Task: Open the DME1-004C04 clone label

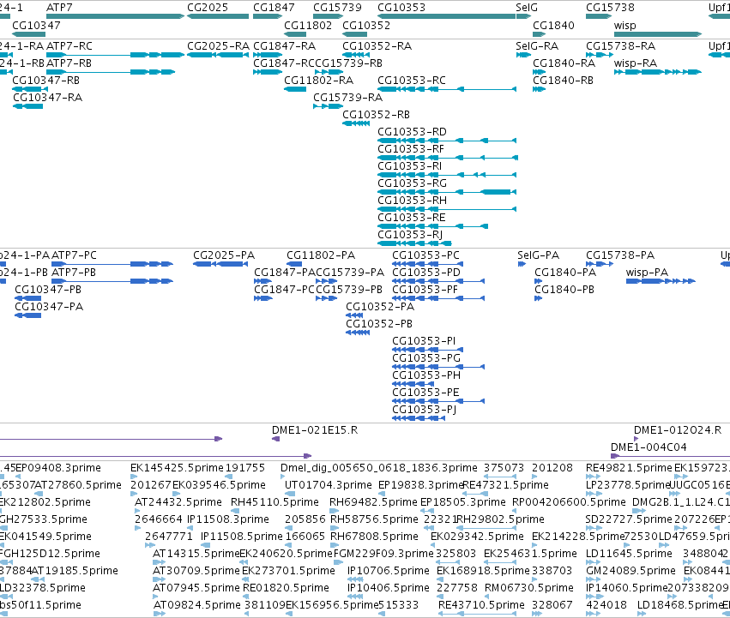Action: point(649,447)
